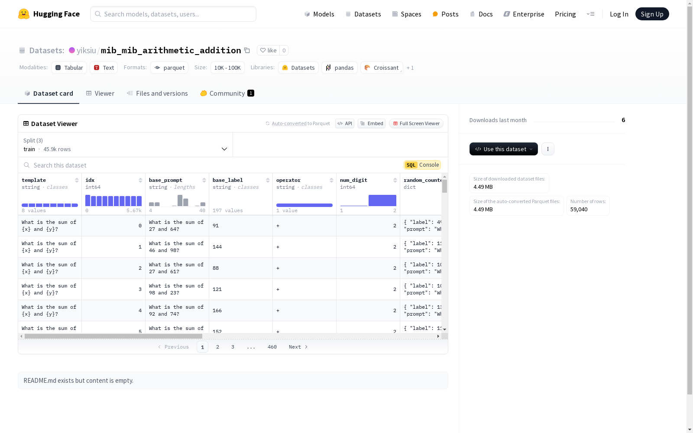Click the Croissant library tag
Viewport: 693px width, 433px height.
tap(382, 68)
